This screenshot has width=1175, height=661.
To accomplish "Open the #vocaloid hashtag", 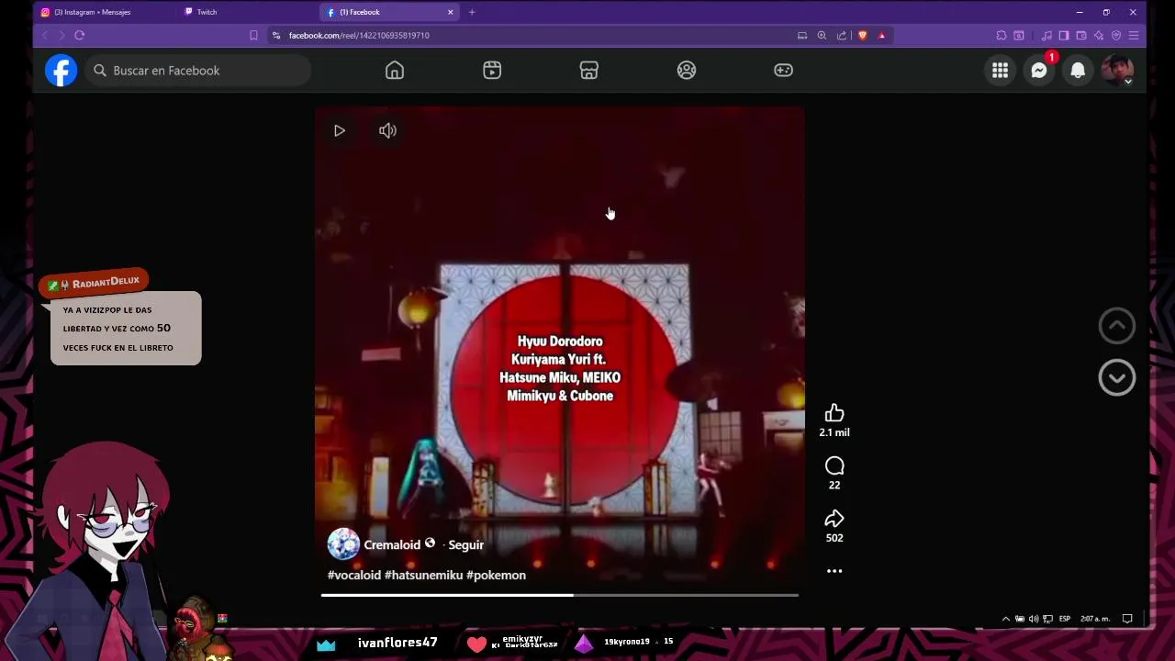I will (354, 576).
